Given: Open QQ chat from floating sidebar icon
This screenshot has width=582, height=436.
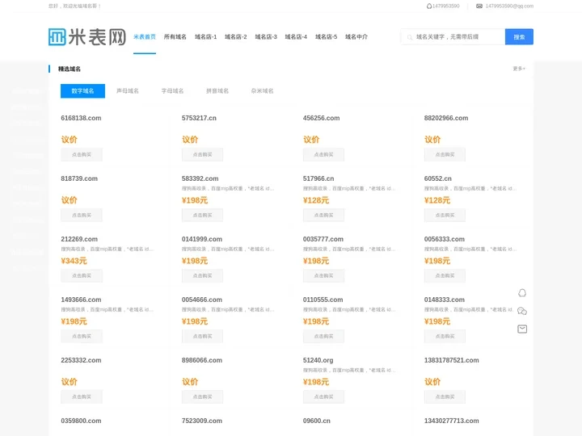Looking at the screenshot, I should (x=522, y=293).
